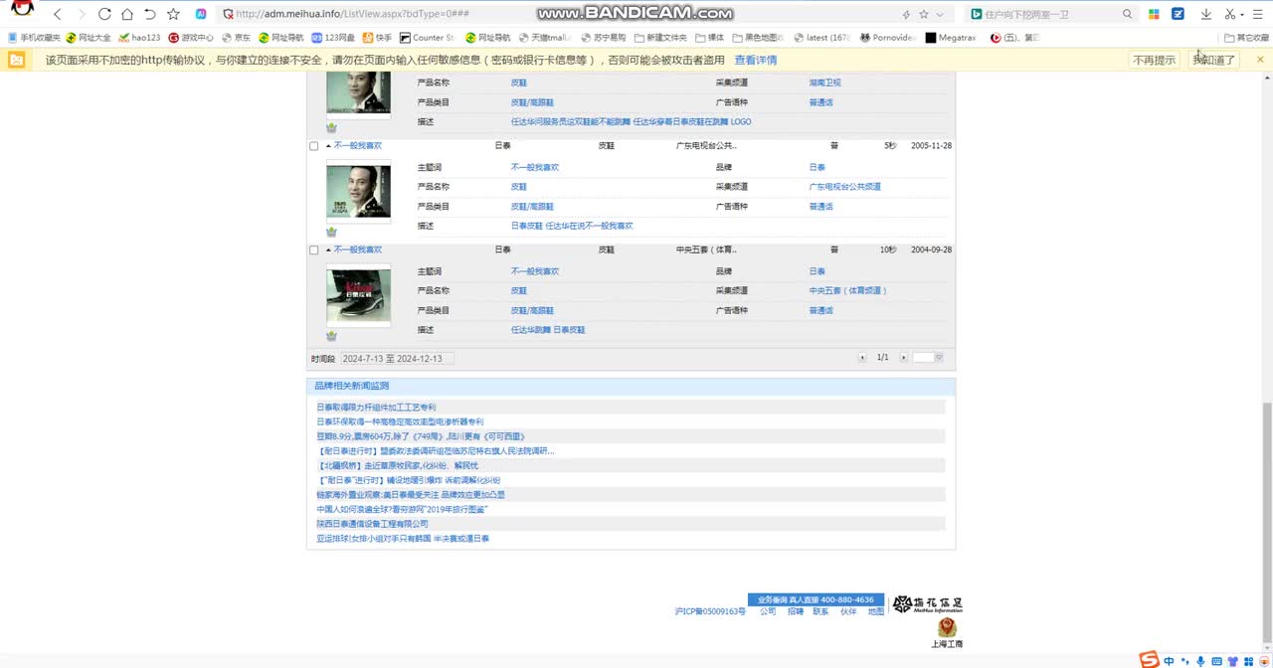Open the 123网盘 bookmark

point(333,38)
